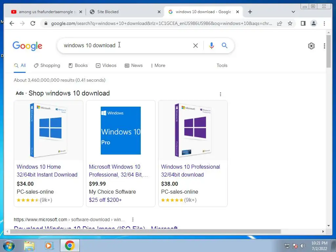Click the $38.00 price text
The height and width of the screenshot is (252, 336).
pos(170,184)
